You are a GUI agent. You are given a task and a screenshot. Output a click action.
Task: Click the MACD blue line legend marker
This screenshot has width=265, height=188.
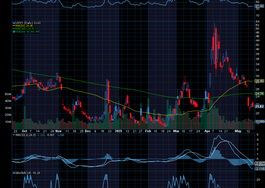pyautogui.click(x=14, y=135)
